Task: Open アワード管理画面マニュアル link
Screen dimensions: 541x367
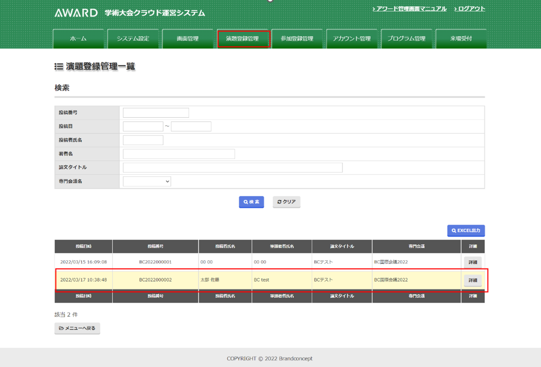Action: pos(411,9)
